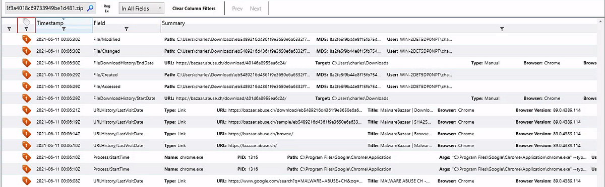The width and height of the screenshot is (605, 187).
Task: Click the Prev search result button
Action: click(237, 9)
